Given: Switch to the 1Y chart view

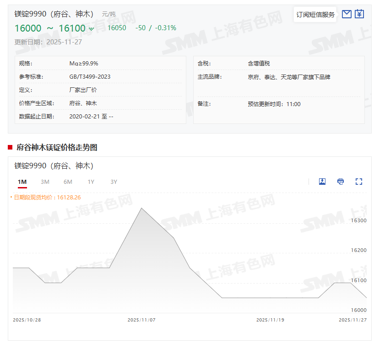Looking at the screenshot, I should pos(91,182).
